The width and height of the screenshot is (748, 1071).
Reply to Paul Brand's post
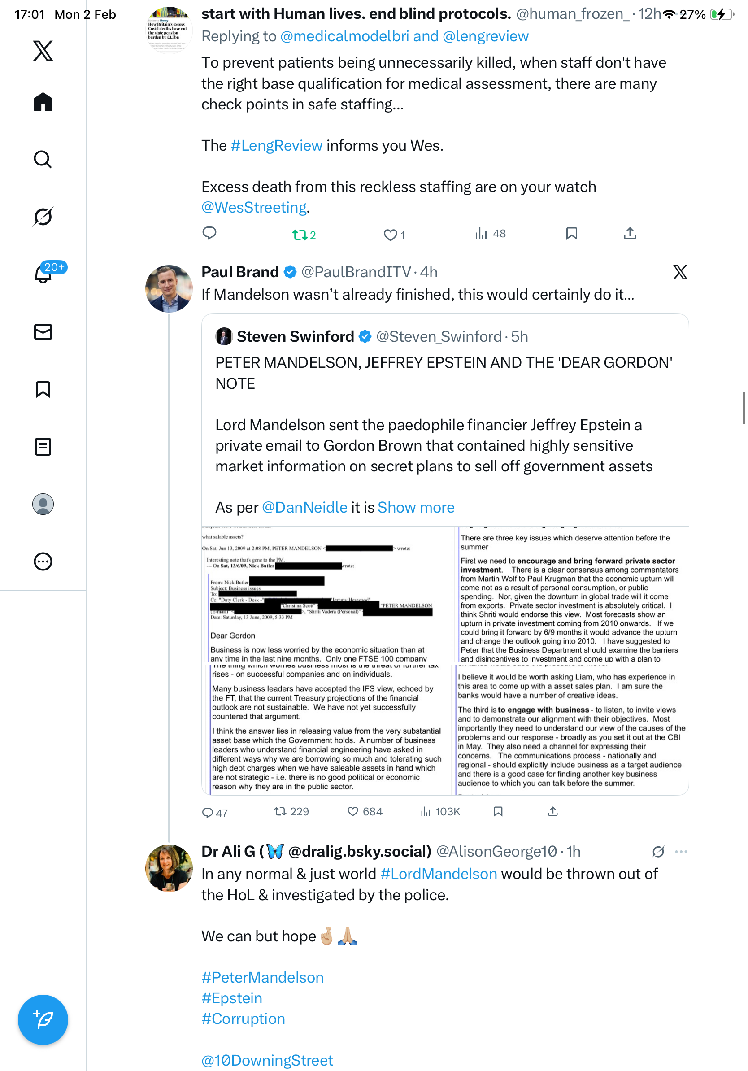pyautogui.click(x=208, y=813)
